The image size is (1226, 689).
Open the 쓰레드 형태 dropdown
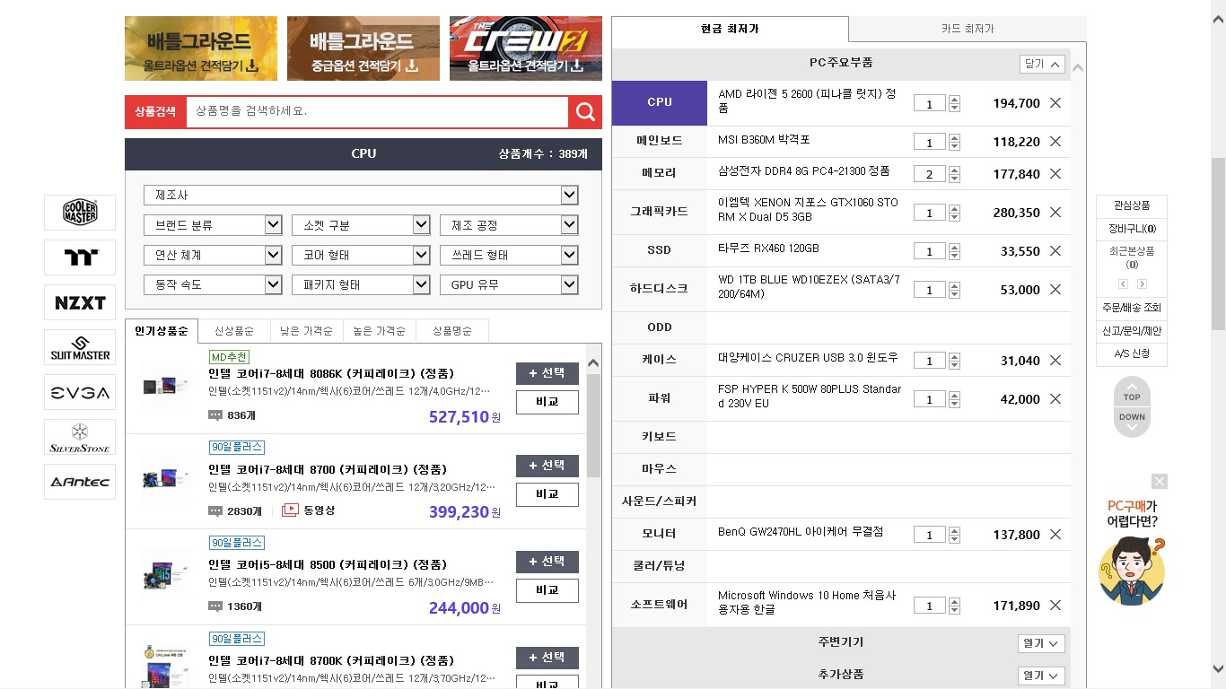(509, 255)
